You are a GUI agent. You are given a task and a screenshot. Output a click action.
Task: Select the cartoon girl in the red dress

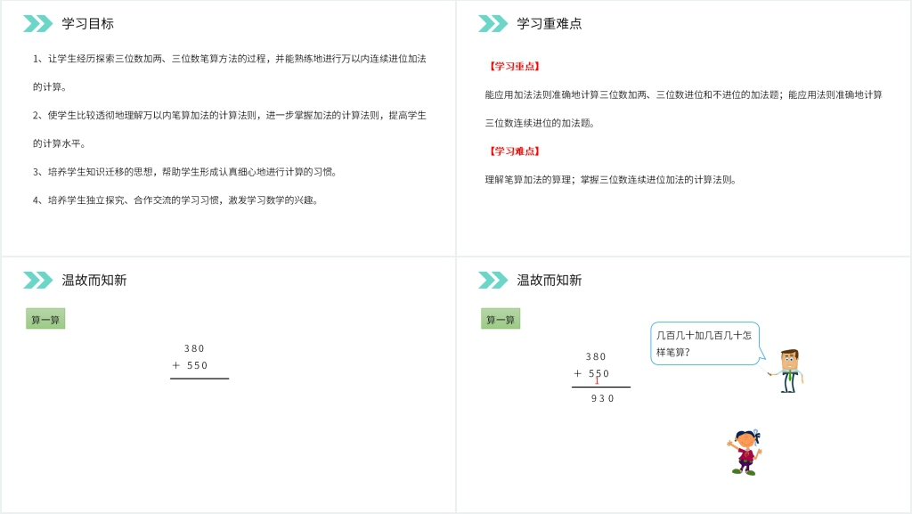[745, 453]
